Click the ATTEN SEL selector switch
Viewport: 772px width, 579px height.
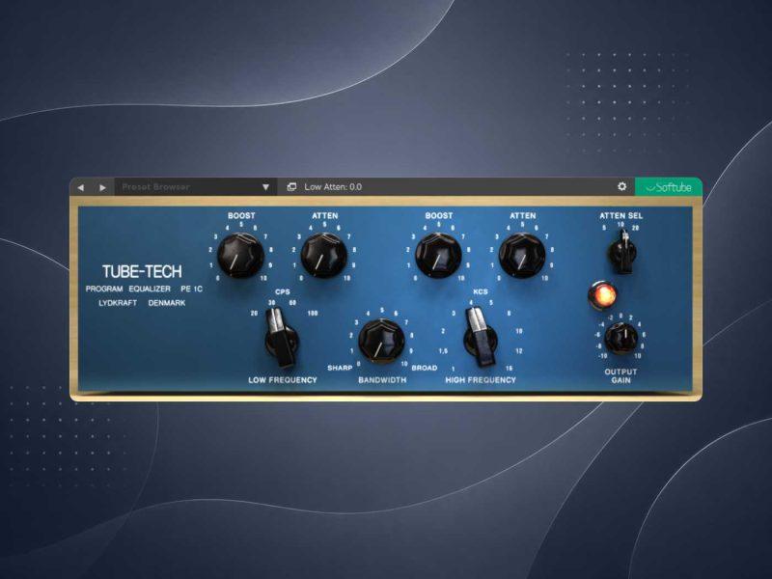[622, 253]
